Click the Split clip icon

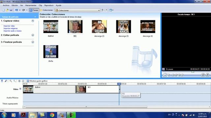click(x=203, y=75)
